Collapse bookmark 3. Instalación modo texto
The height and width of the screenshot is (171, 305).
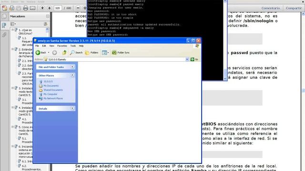pos(12,88)
